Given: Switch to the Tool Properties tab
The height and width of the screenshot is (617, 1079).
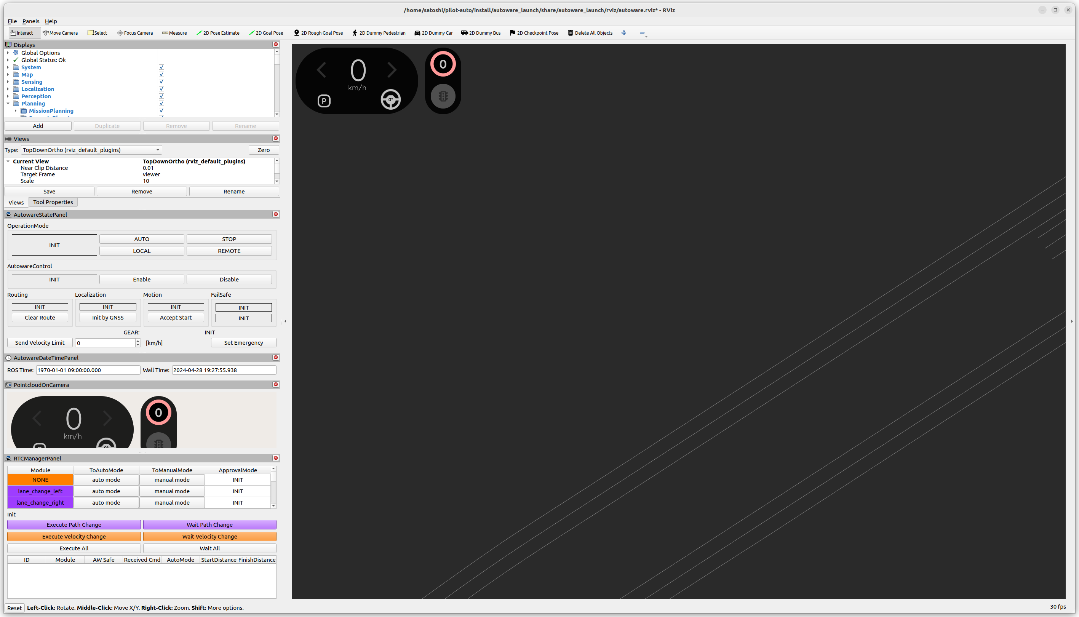Looking at the screenshot, I should pyautogui.click(x=53, y=202).
